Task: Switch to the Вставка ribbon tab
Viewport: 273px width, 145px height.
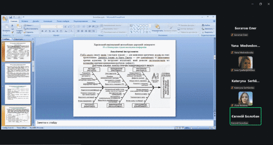Action: (25, 21)
